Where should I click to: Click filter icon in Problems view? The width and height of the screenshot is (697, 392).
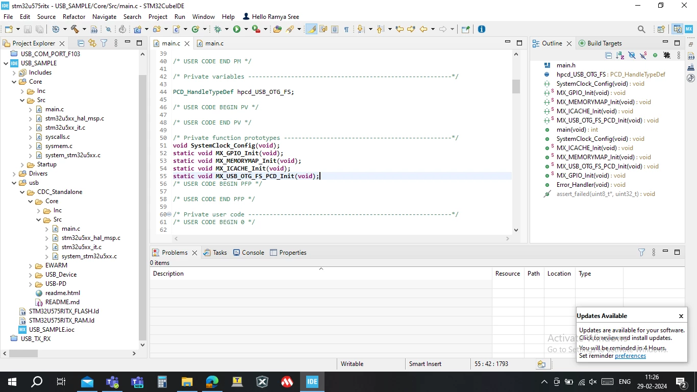(642, 252)
